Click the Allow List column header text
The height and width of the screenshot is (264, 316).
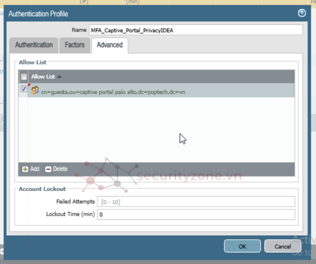[x=43, y=77]
